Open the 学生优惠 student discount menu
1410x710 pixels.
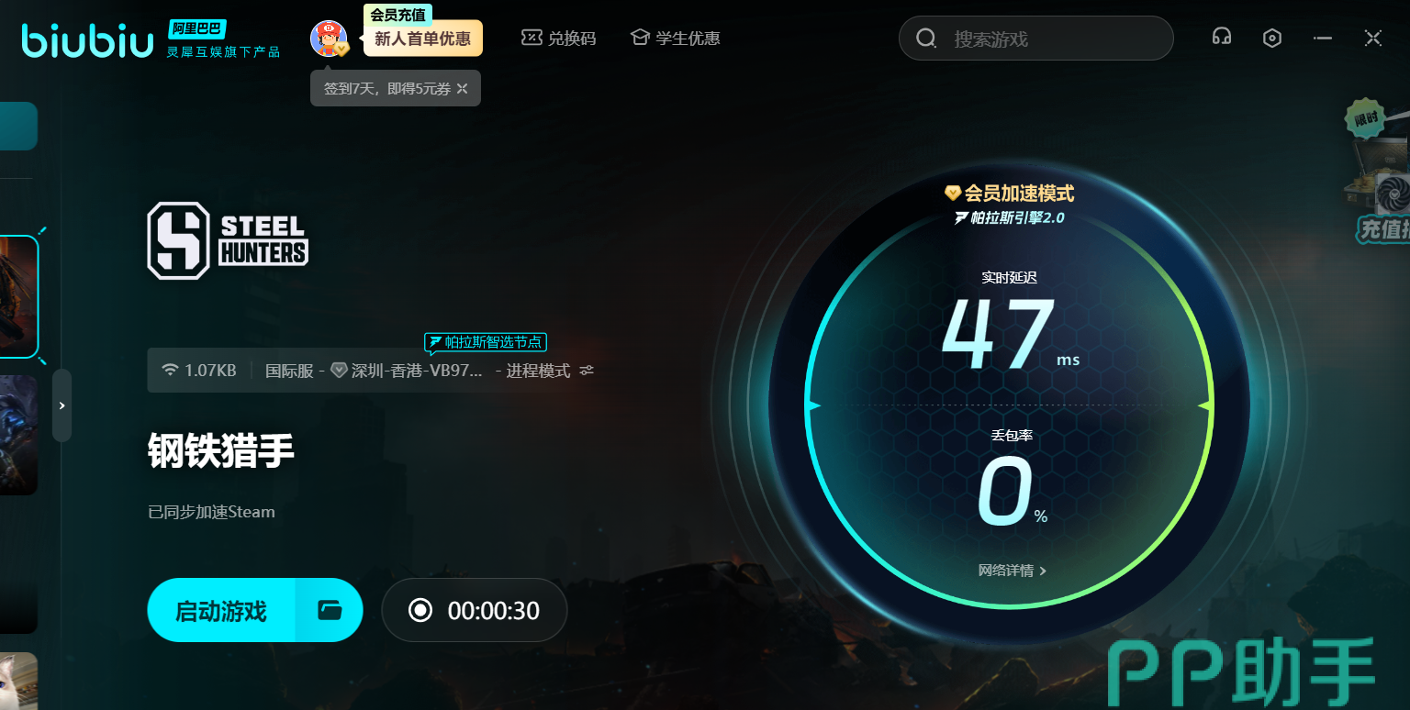coord(675,38)
